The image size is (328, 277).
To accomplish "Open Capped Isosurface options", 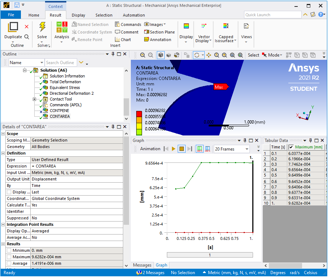I will coord(226,32).
